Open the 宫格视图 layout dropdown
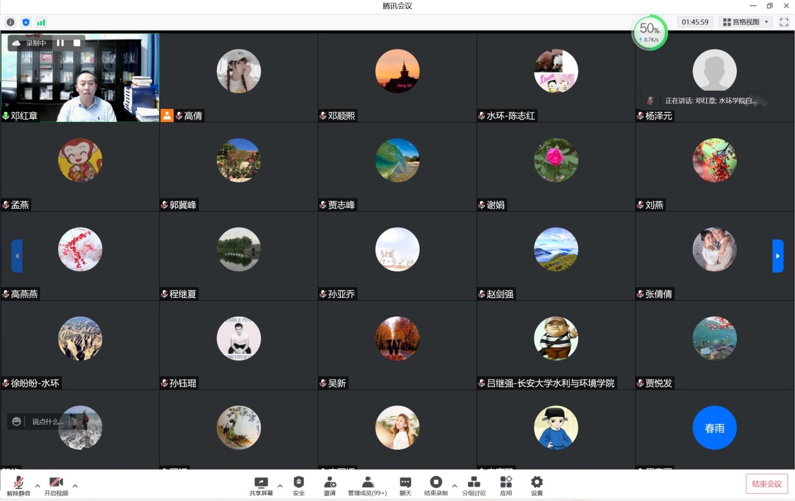The height and width of the screenshot is (501, 795). point(745,22)
